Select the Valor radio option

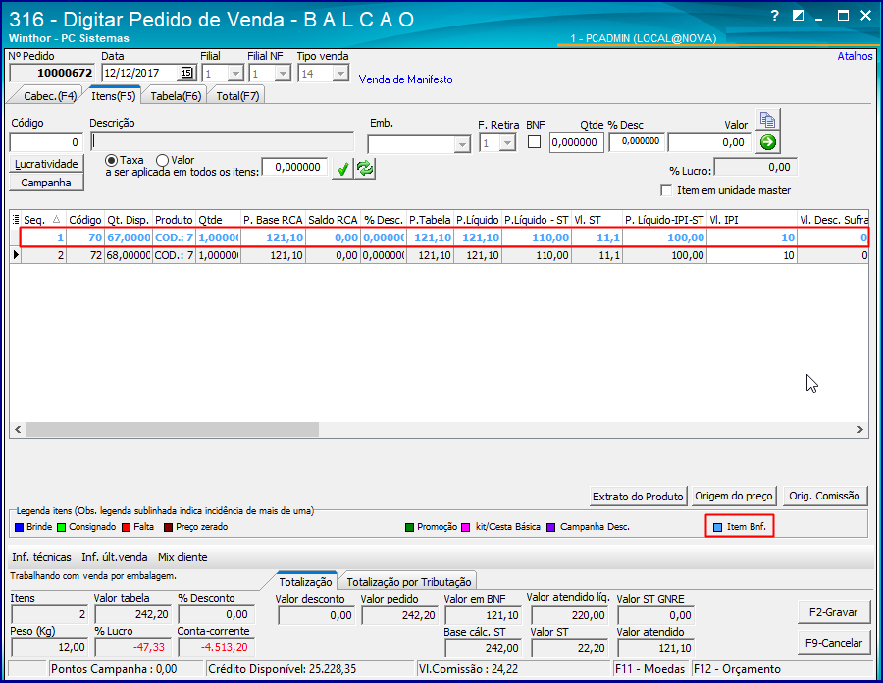(x=162, y=161)
